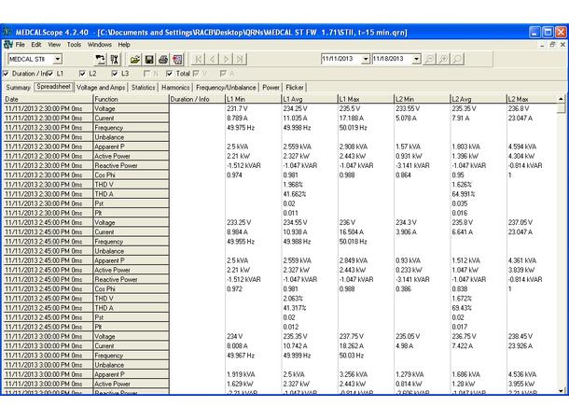This screenshot has height=420, width=569.
Task: Click the zoom in magnifier icon
Action: click(443, 59)
